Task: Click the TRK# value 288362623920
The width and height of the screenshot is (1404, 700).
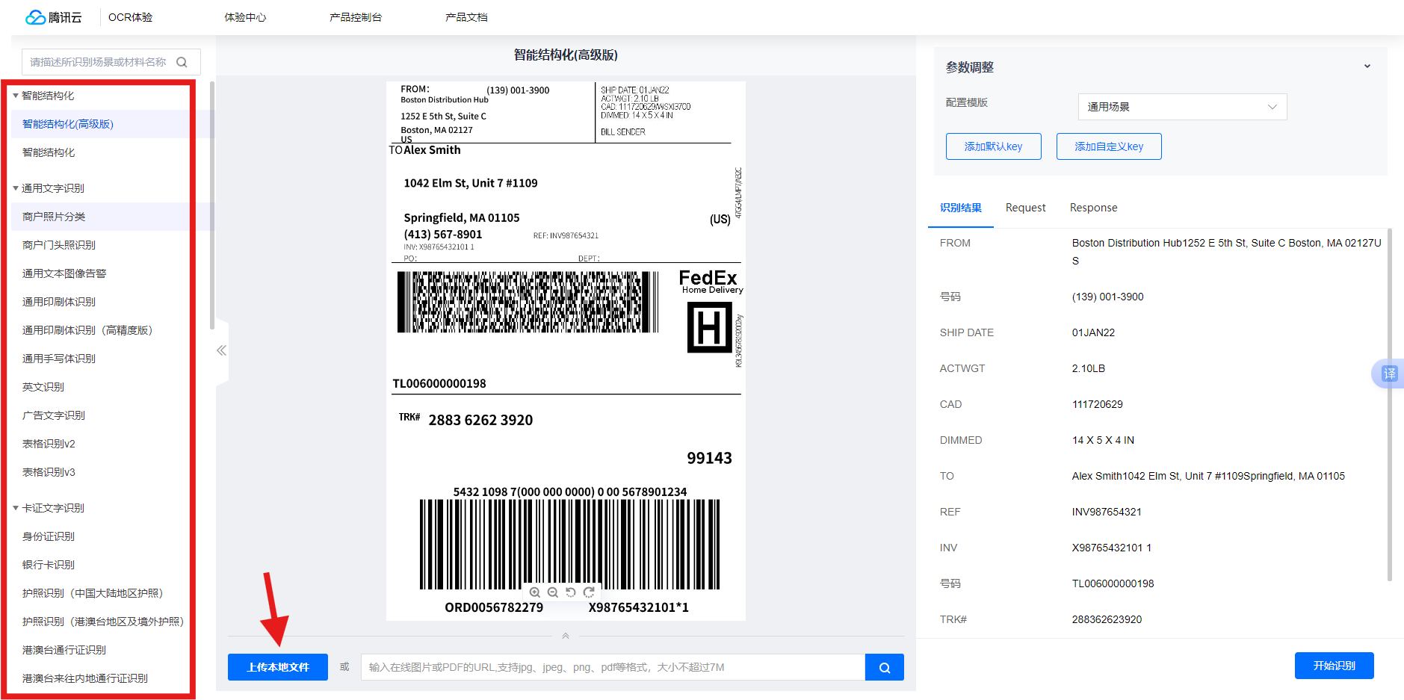Action: pyautogui.click(x=1107, y=619)
